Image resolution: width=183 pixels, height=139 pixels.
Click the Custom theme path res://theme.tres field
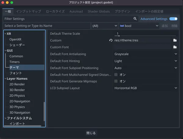pyautogui.click(x=142, y=40)
